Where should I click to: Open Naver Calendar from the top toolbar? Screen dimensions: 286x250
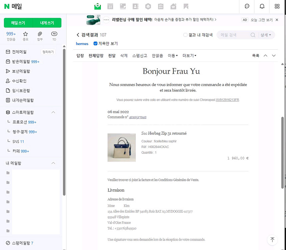point(110,6)
